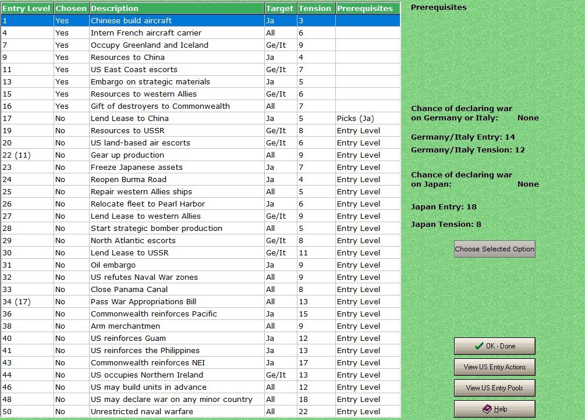The height and width of the screenshot is (420, 585).
Task: Open the Help button
Action: (494, 409)
